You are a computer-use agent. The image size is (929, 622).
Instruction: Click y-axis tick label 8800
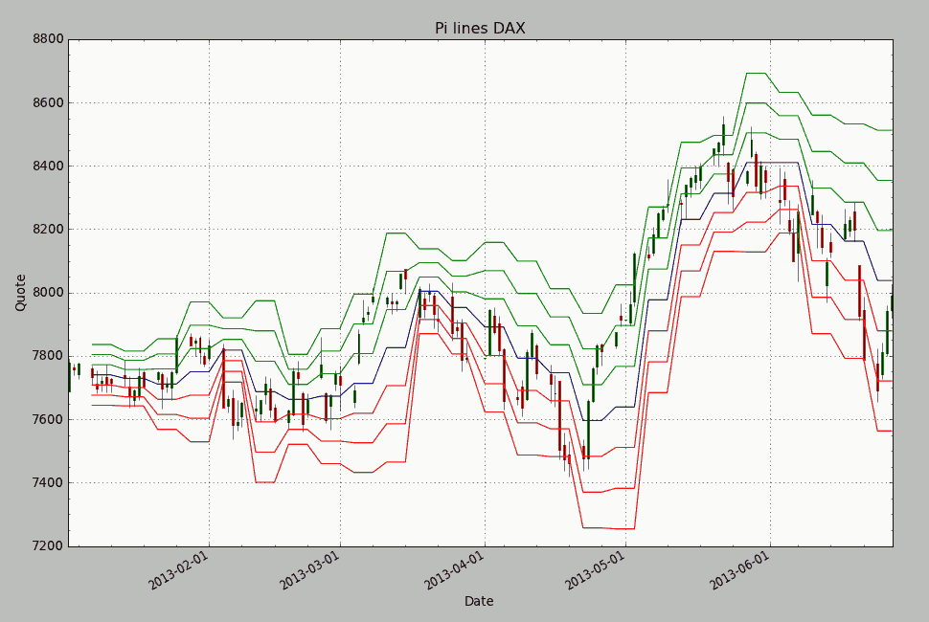tap(49, 39)
